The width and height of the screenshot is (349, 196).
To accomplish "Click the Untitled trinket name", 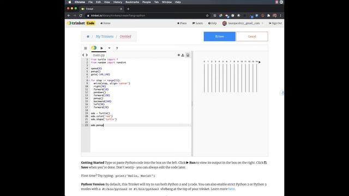I will click(125, 36).
